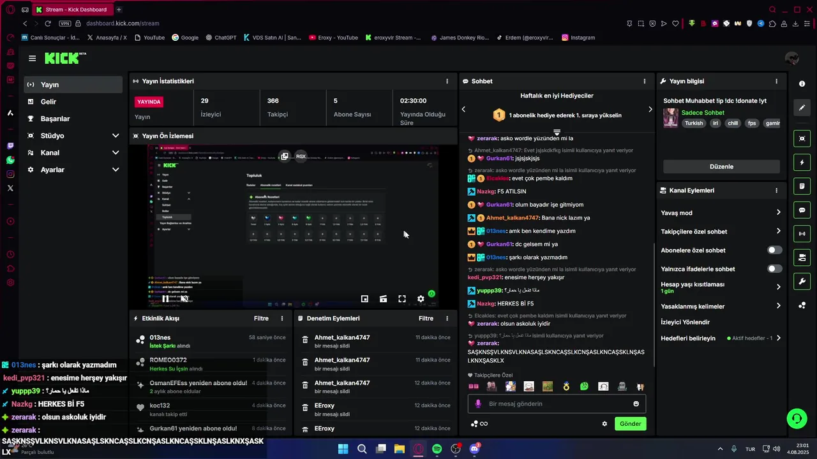Toggle Abonelere özel sohbet switch

tap(774, 251)
